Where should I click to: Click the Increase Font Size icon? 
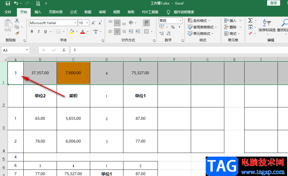93,23
